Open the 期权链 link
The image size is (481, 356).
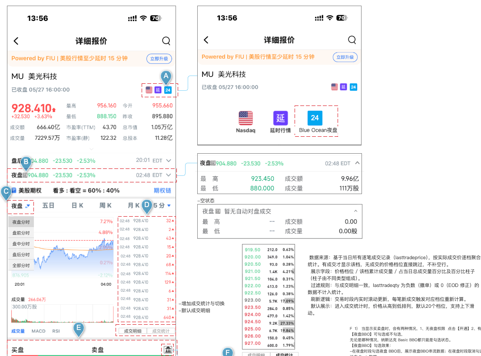pos(162,191)
